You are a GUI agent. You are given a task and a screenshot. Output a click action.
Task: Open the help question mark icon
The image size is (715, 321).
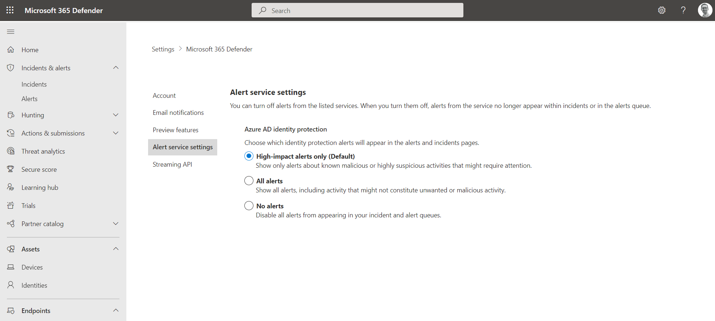[683, 10]
